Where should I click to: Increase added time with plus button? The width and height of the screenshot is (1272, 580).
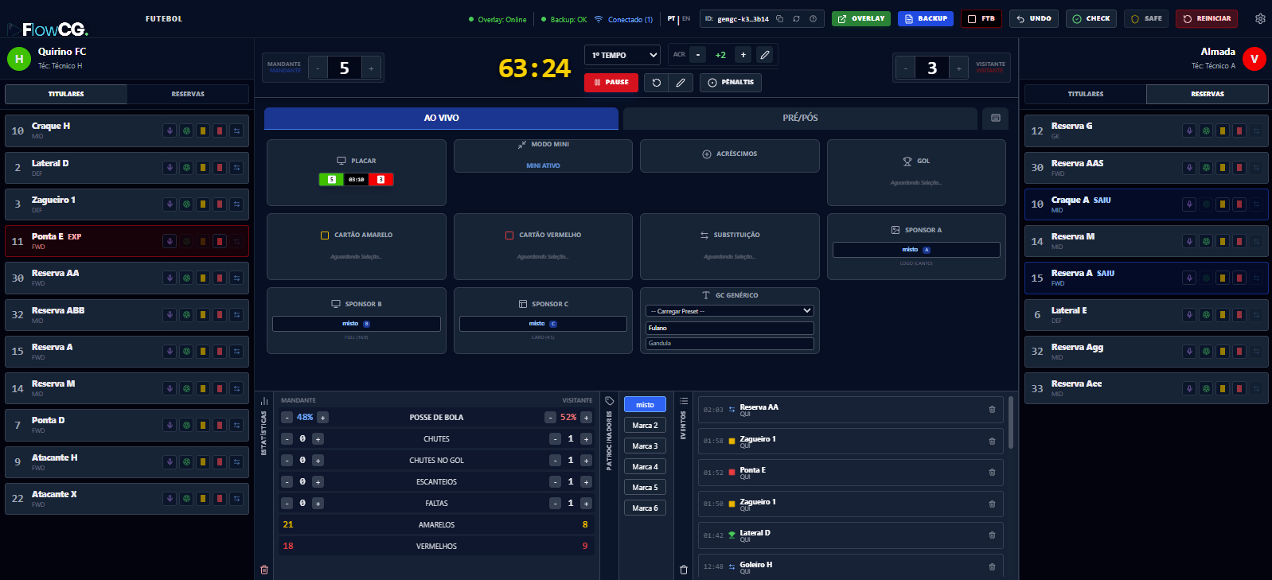pyautogui.click(x=743, y=55)
